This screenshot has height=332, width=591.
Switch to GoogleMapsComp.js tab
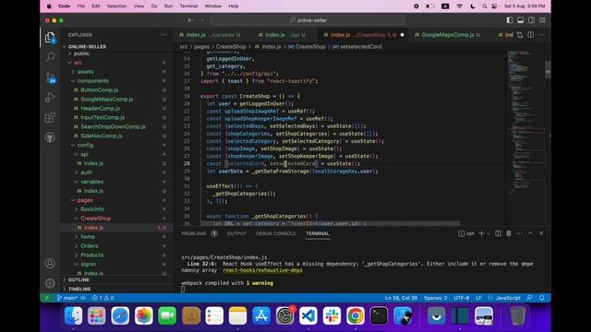pos(447,35)
